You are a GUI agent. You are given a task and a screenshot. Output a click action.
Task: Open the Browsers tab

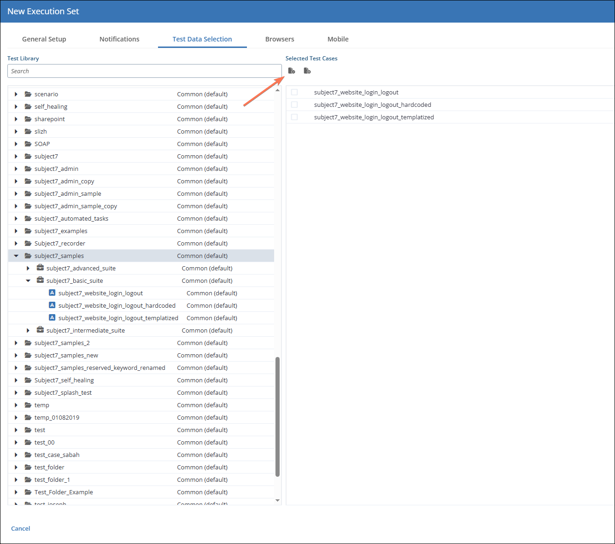(280, 39)
